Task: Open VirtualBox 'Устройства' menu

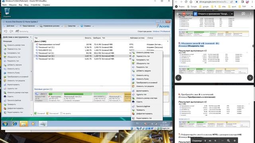Action: click(35, 5)
